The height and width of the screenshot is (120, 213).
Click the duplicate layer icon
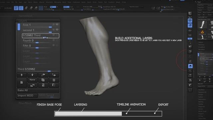click(x=43, y=80)
